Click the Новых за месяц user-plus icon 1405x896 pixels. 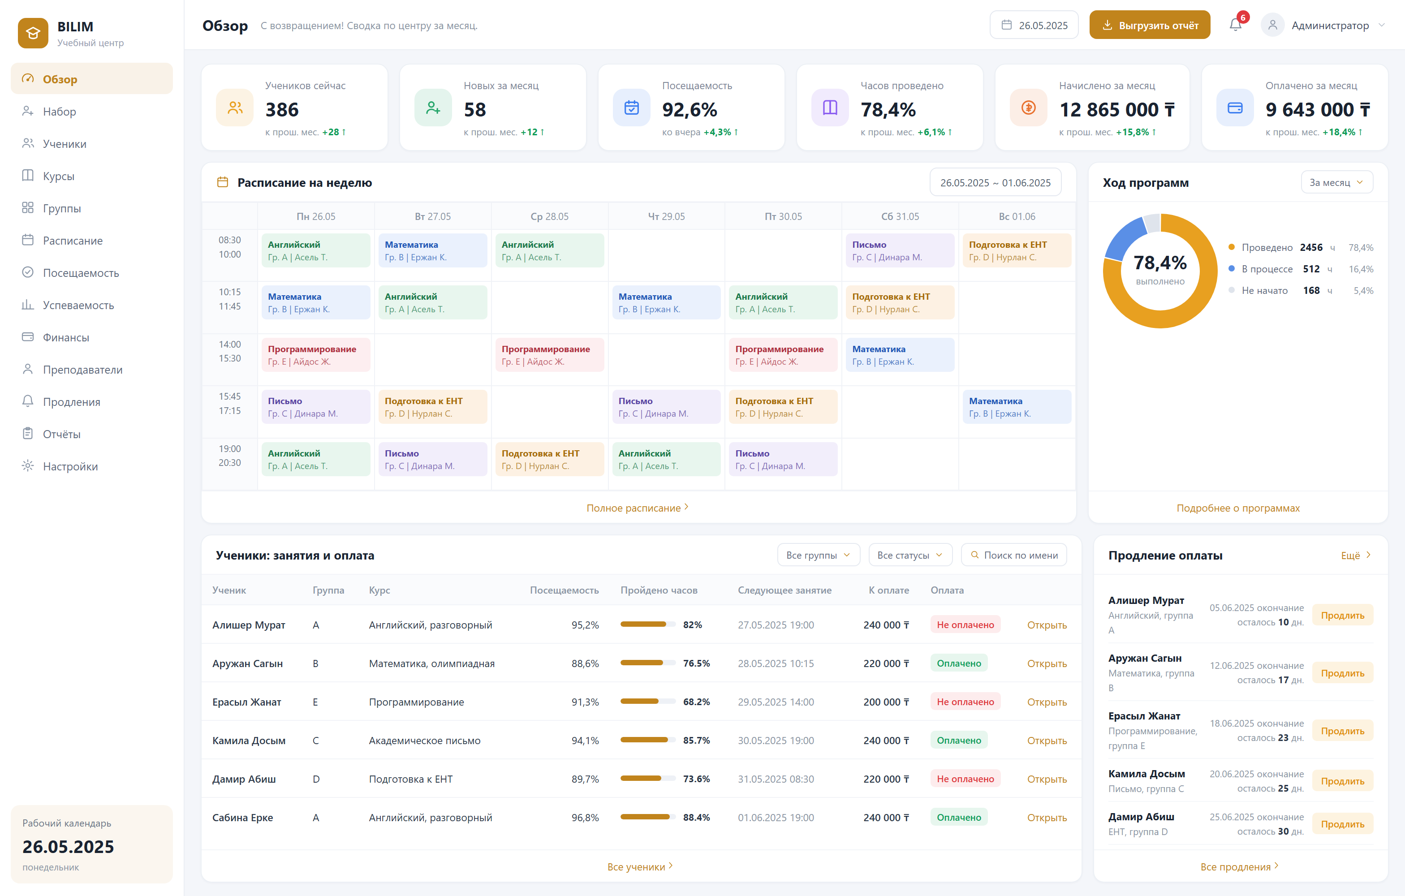click(x=433, y=108)
